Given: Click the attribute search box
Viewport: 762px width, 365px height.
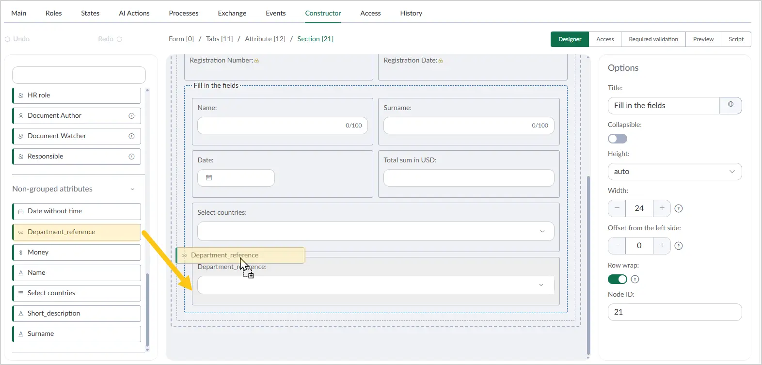Looking at the screenshot, I should [79, 75].
